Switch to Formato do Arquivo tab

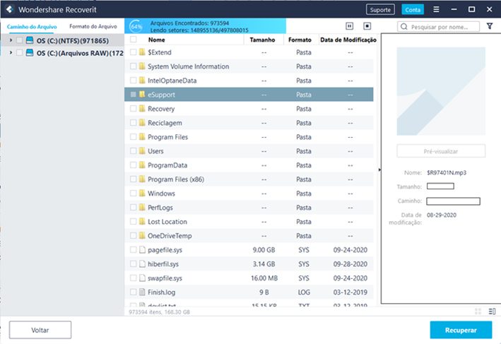tap(93, 26)
